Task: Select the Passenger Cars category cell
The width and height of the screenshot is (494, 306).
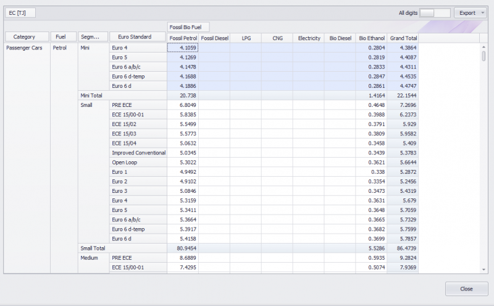Action: coord(27,158)
